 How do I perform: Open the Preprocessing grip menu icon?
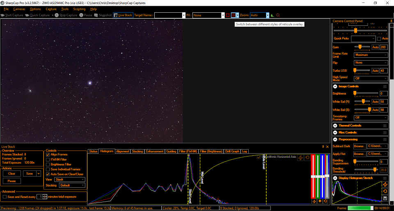click(x=385, y=139)
